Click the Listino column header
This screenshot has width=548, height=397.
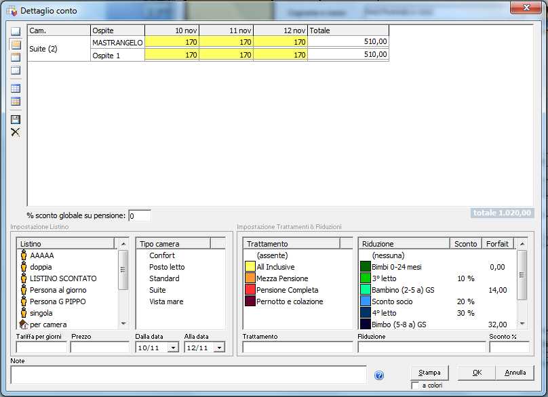tap(65, 244)
